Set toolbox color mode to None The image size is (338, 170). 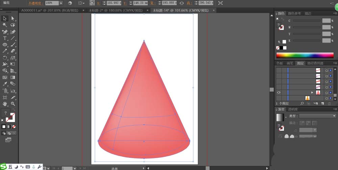tap(14, 127)
